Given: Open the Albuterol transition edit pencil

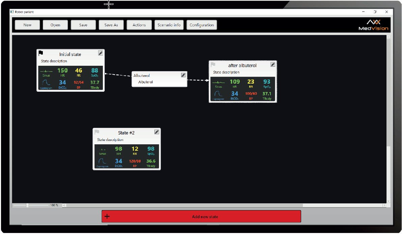Looking at the screenshot, I should [183, 75].
